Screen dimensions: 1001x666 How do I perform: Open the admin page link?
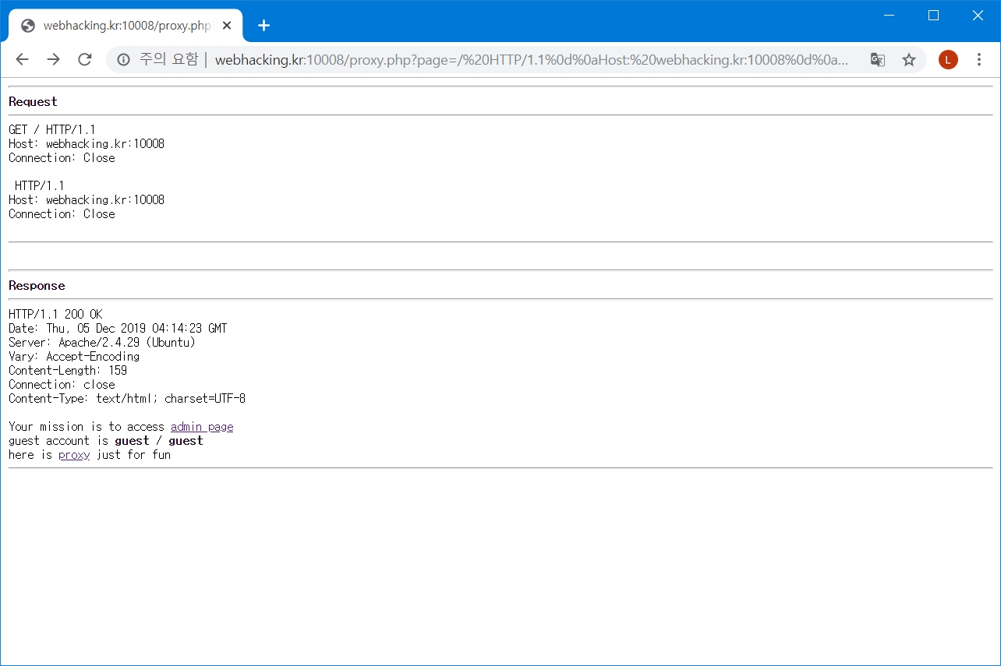202,427
